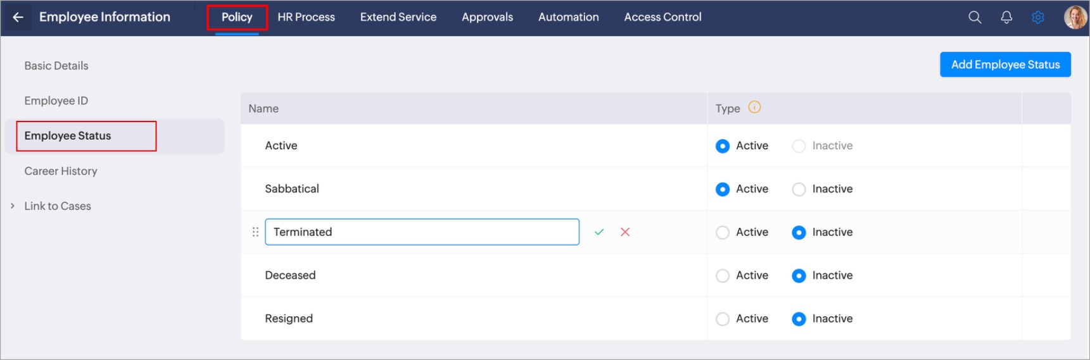Go to the Automation tab
The image size is (1090, 360).
tap(568, 17)
